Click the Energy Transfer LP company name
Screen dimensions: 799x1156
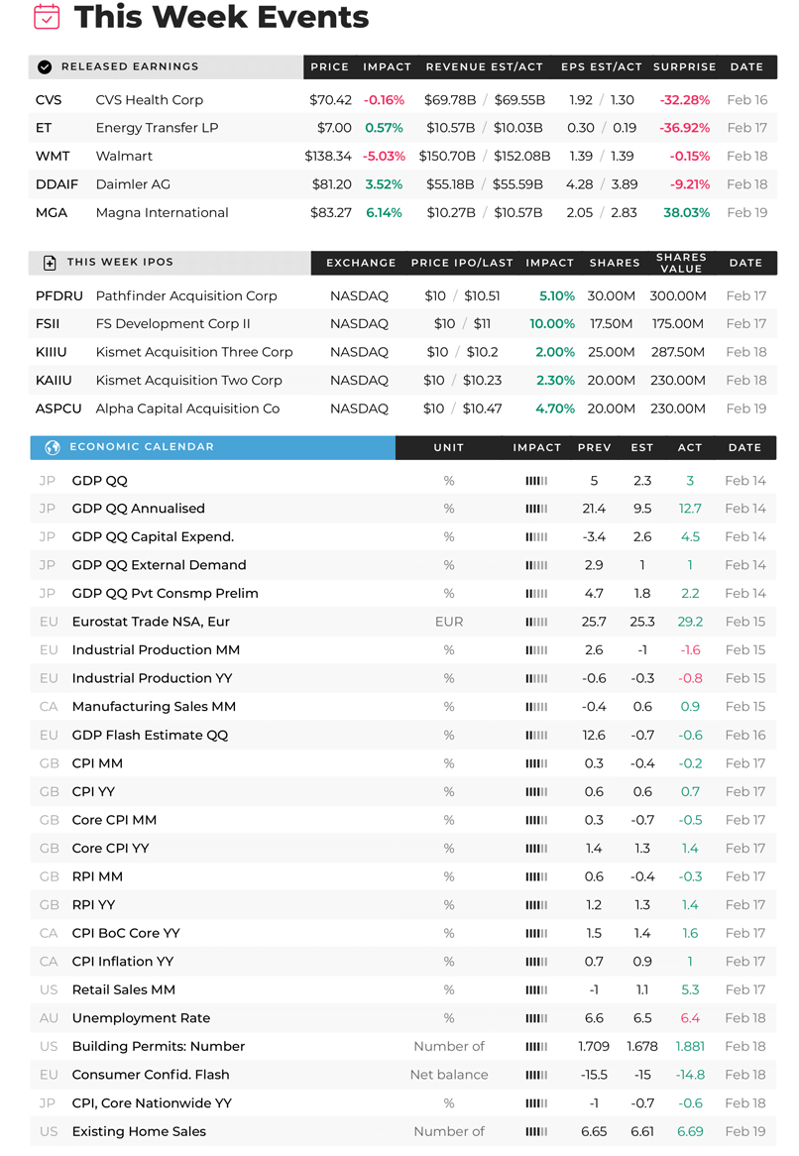click(157, 128)
